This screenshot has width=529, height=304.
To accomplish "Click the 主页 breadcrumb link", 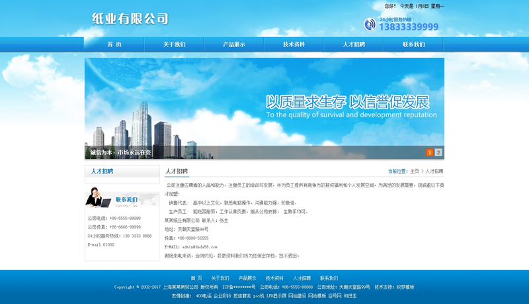I will [x=414, y=172].
